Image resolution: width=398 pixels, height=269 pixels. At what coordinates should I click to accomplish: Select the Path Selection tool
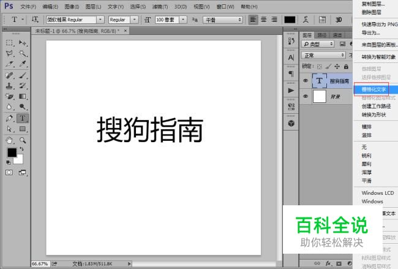(9, 129)
